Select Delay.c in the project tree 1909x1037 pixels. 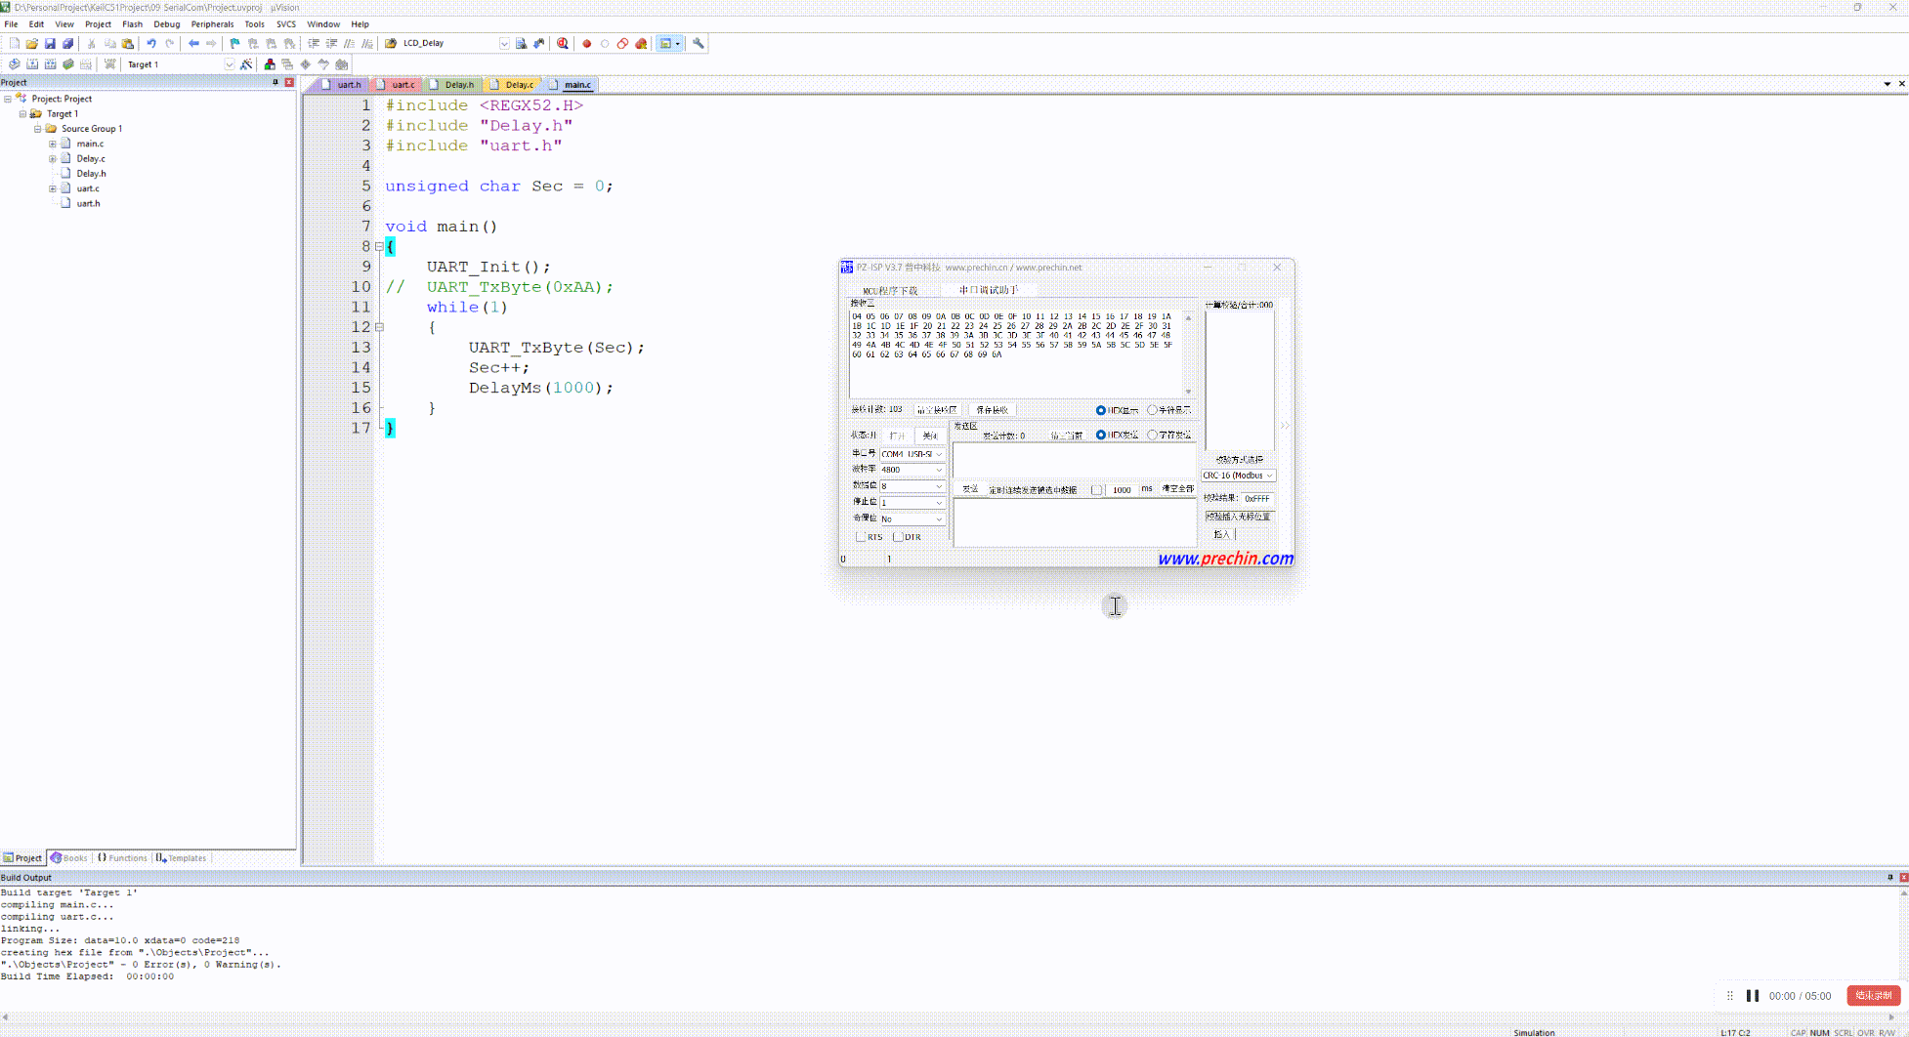(x=90, y=158)
